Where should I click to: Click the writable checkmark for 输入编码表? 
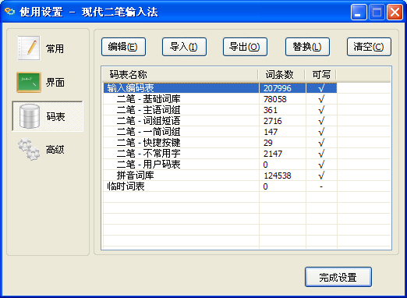pyautogui.click(x=321, y=88)
